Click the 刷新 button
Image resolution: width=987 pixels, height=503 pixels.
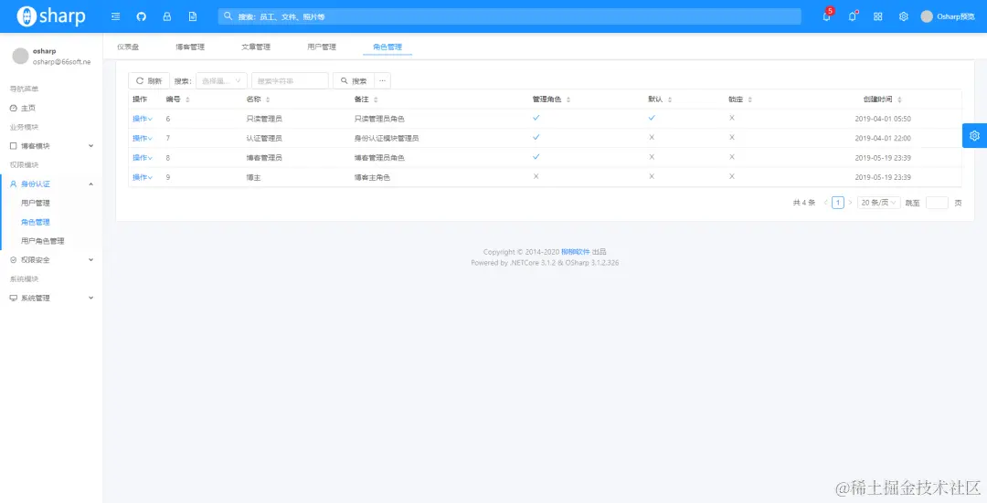click(149, 80)
